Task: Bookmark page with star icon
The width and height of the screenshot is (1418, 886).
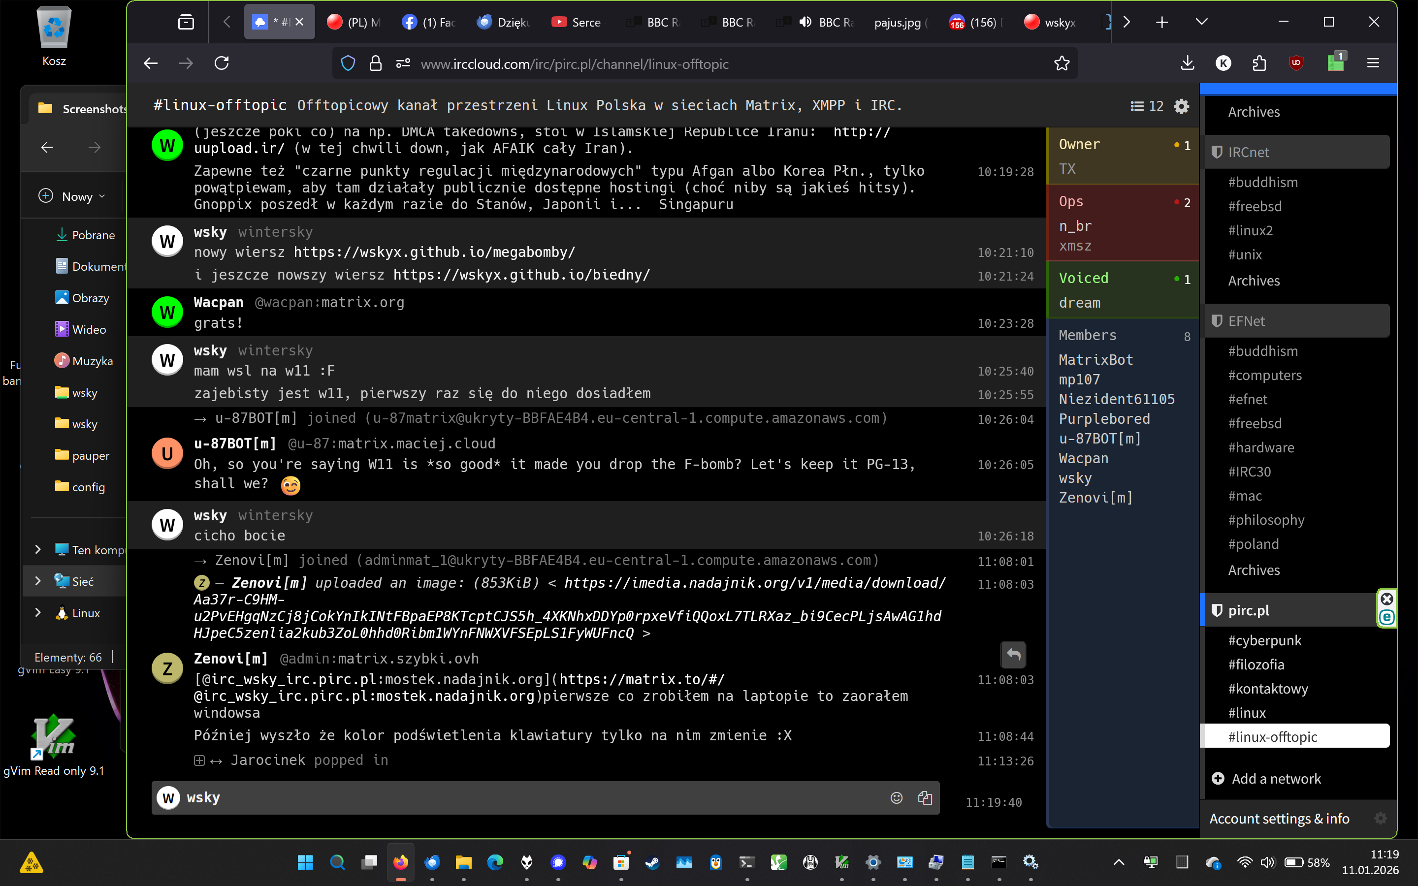Action: (1061, 63)
